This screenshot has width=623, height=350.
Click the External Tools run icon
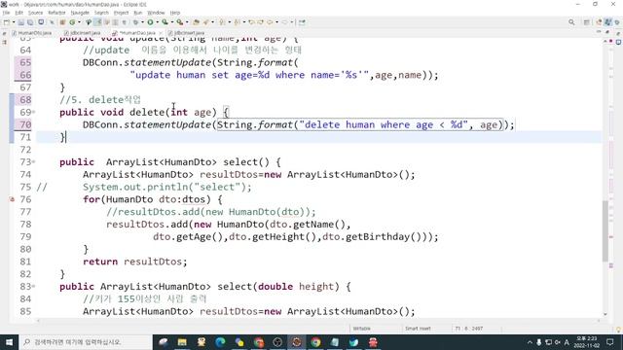point(179,22)
